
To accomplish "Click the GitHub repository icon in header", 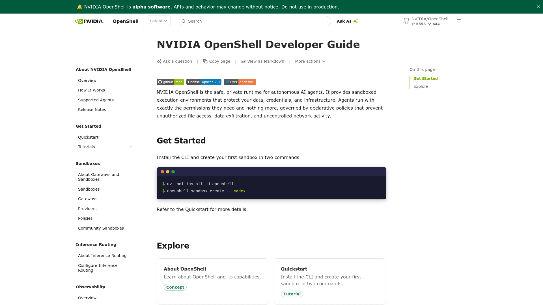I will click(406, 21).
